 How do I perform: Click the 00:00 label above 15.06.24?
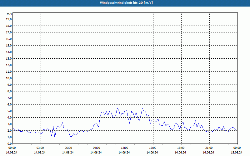(x=237, y=148)
